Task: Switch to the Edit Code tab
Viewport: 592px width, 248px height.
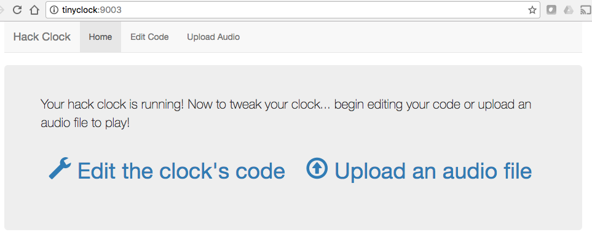Action: [149, 37]
